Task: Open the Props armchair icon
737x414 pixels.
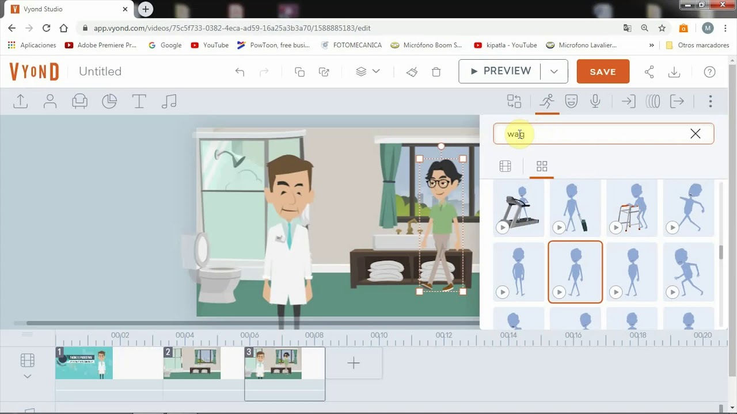Action: coord(79,101)
